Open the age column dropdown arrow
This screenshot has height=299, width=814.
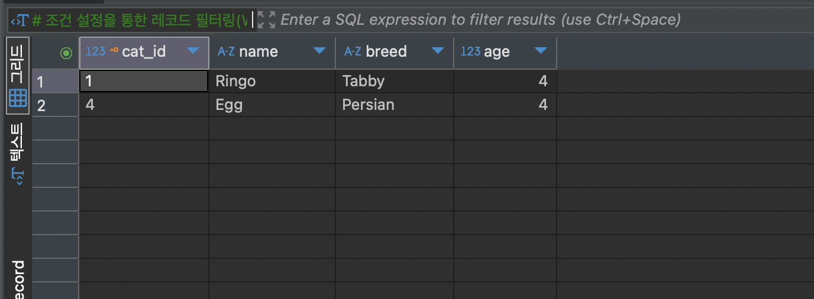[x=541, y=51]
